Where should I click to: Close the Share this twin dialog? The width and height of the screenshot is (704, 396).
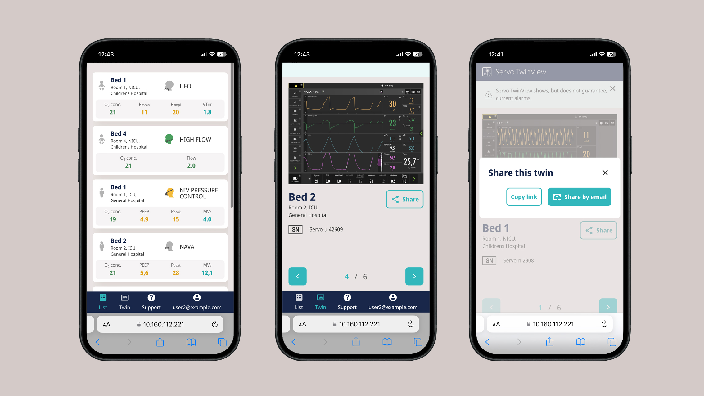[x=605, y=173]
